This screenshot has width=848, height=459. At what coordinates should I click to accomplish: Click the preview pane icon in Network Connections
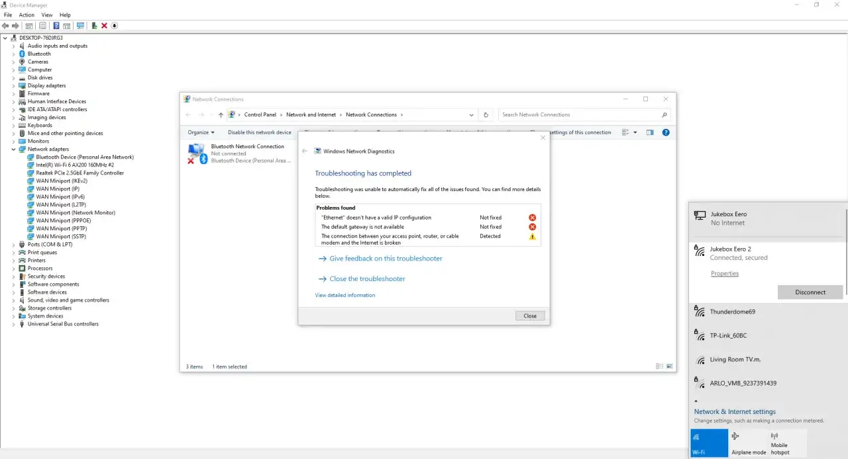650,132
